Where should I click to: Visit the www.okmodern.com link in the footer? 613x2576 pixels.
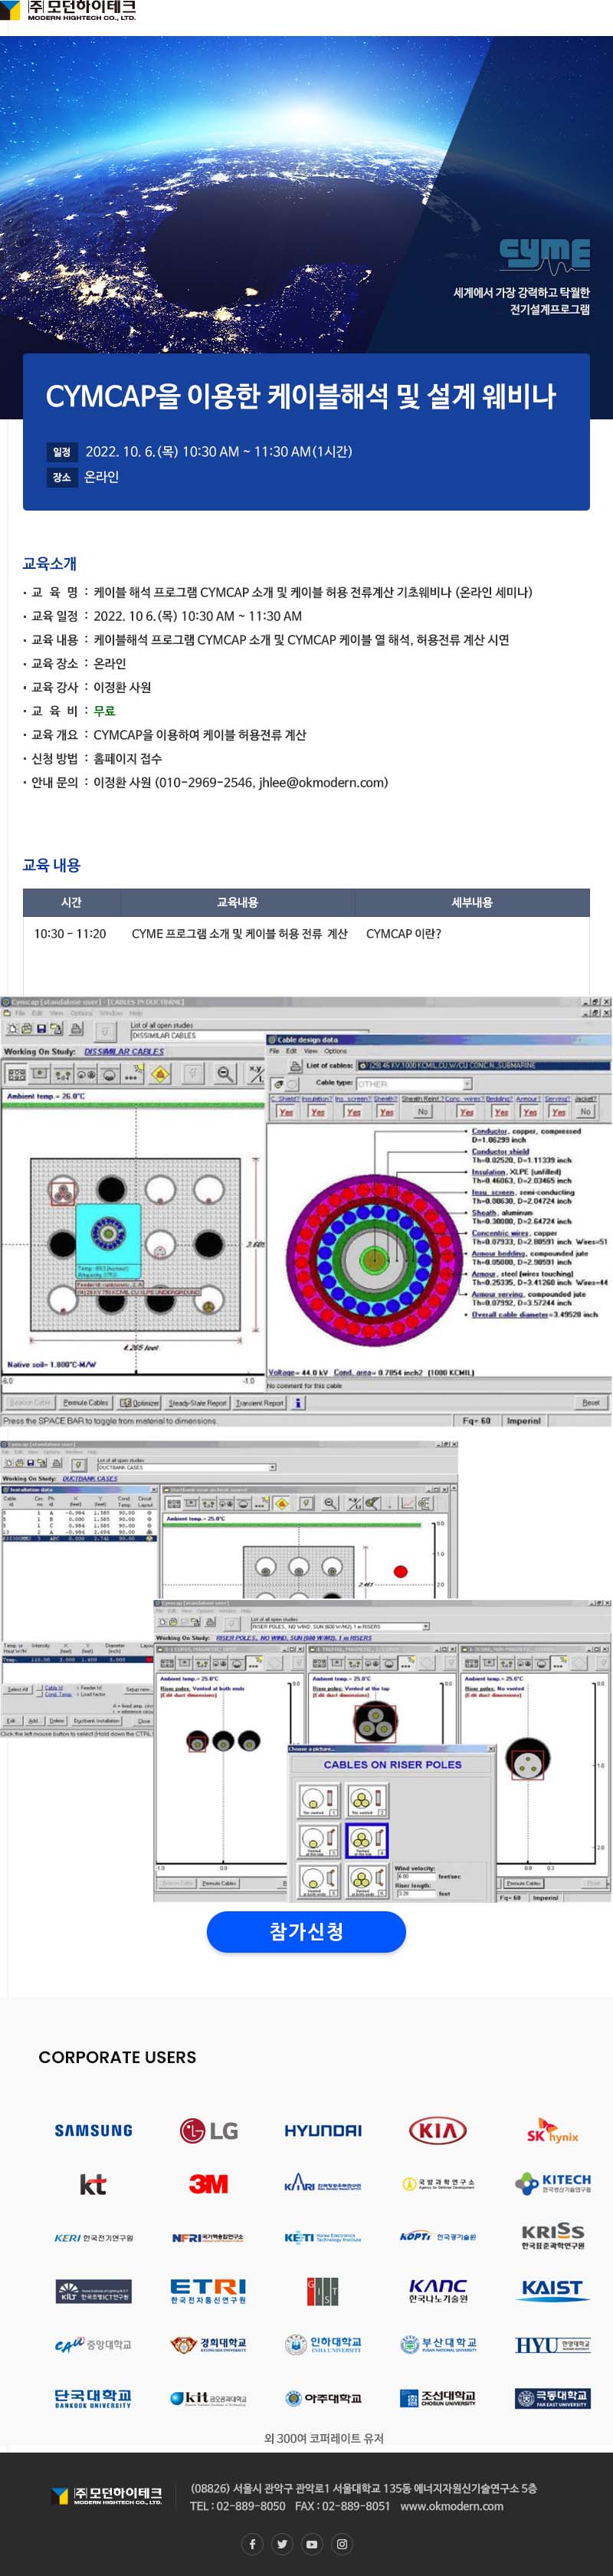coord(452,2506)
